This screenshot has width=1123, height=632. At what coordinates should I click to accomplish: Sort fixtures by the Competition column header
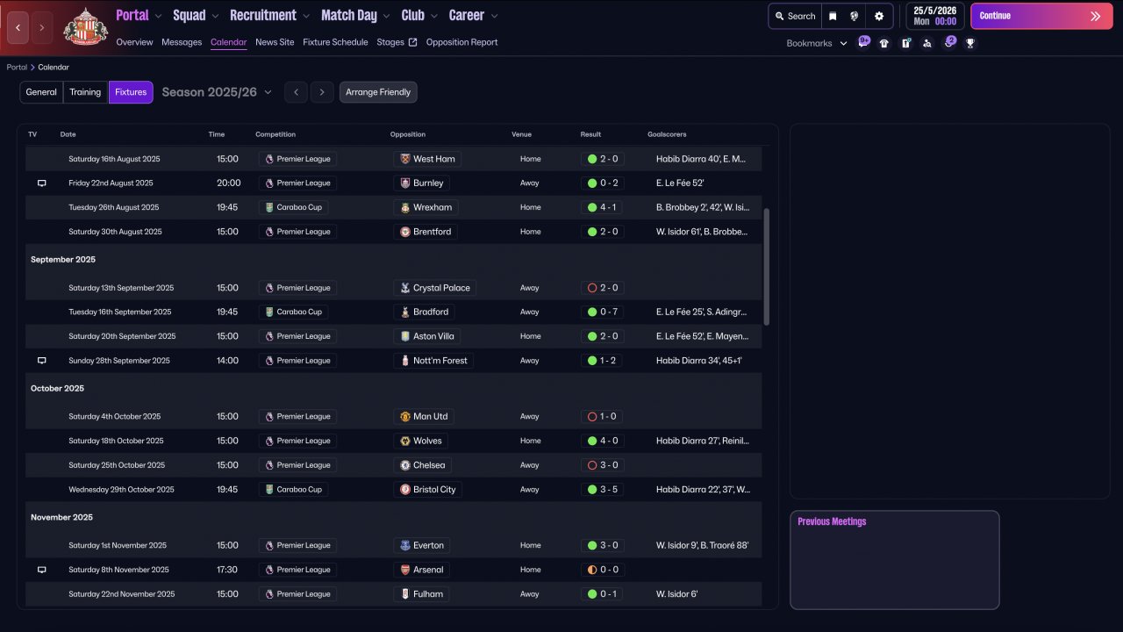click(x=275, y=134)
